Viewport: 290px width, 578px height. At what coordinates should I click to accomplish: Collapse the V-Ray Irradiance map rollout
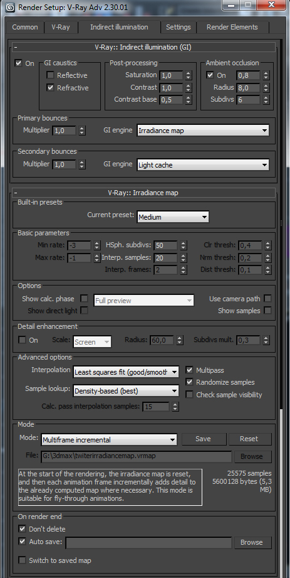[143, 193]
